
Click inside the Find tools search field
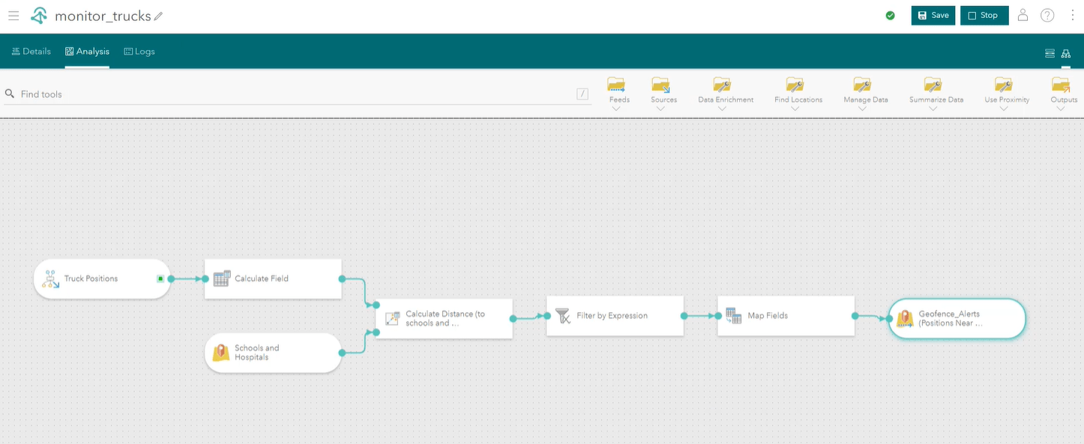click(x=225, y=94)
